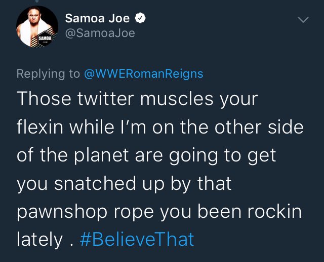Click the words 'you been' in the tweet
This screenshot has height=262, width=324.
coord(200,212)
